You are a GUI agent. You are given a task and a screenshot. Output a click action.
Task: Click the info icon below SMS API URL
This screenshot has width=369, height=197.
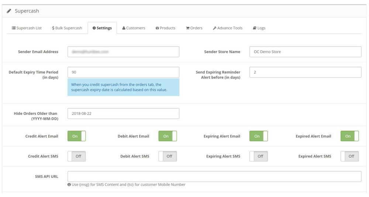69,184
